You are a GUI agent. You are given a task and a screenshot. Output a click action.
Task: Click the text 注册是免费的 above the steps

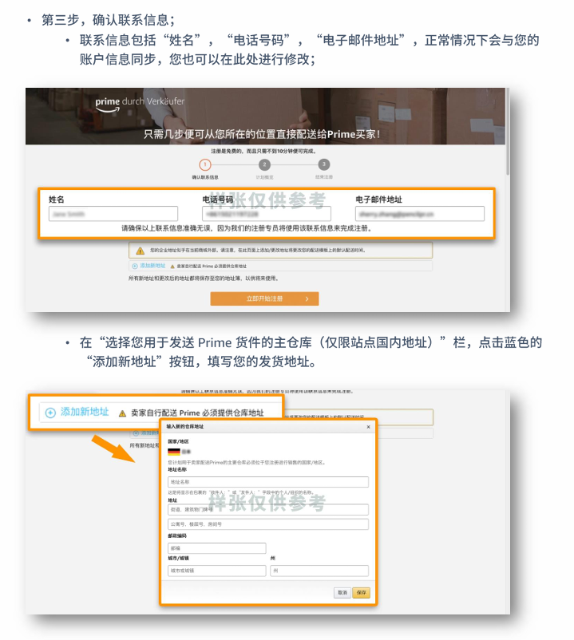228,152
